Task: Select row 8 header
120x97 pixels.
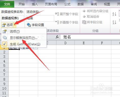Action: coord(4,79)
